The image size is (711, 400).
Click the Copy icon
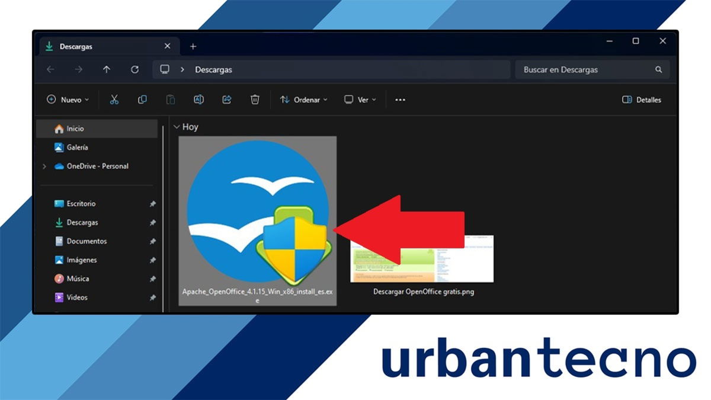142,99
